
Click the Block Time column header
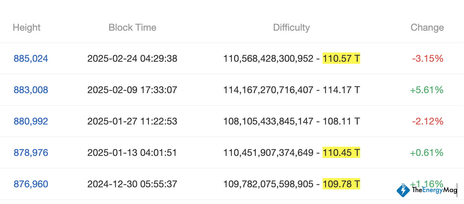point(132,28)
